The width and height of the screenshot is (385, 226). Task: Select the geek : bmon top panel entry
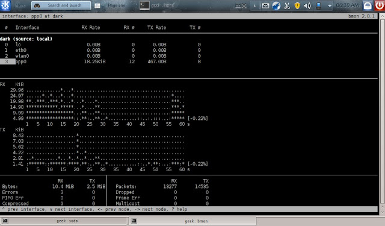coord(163,5)
